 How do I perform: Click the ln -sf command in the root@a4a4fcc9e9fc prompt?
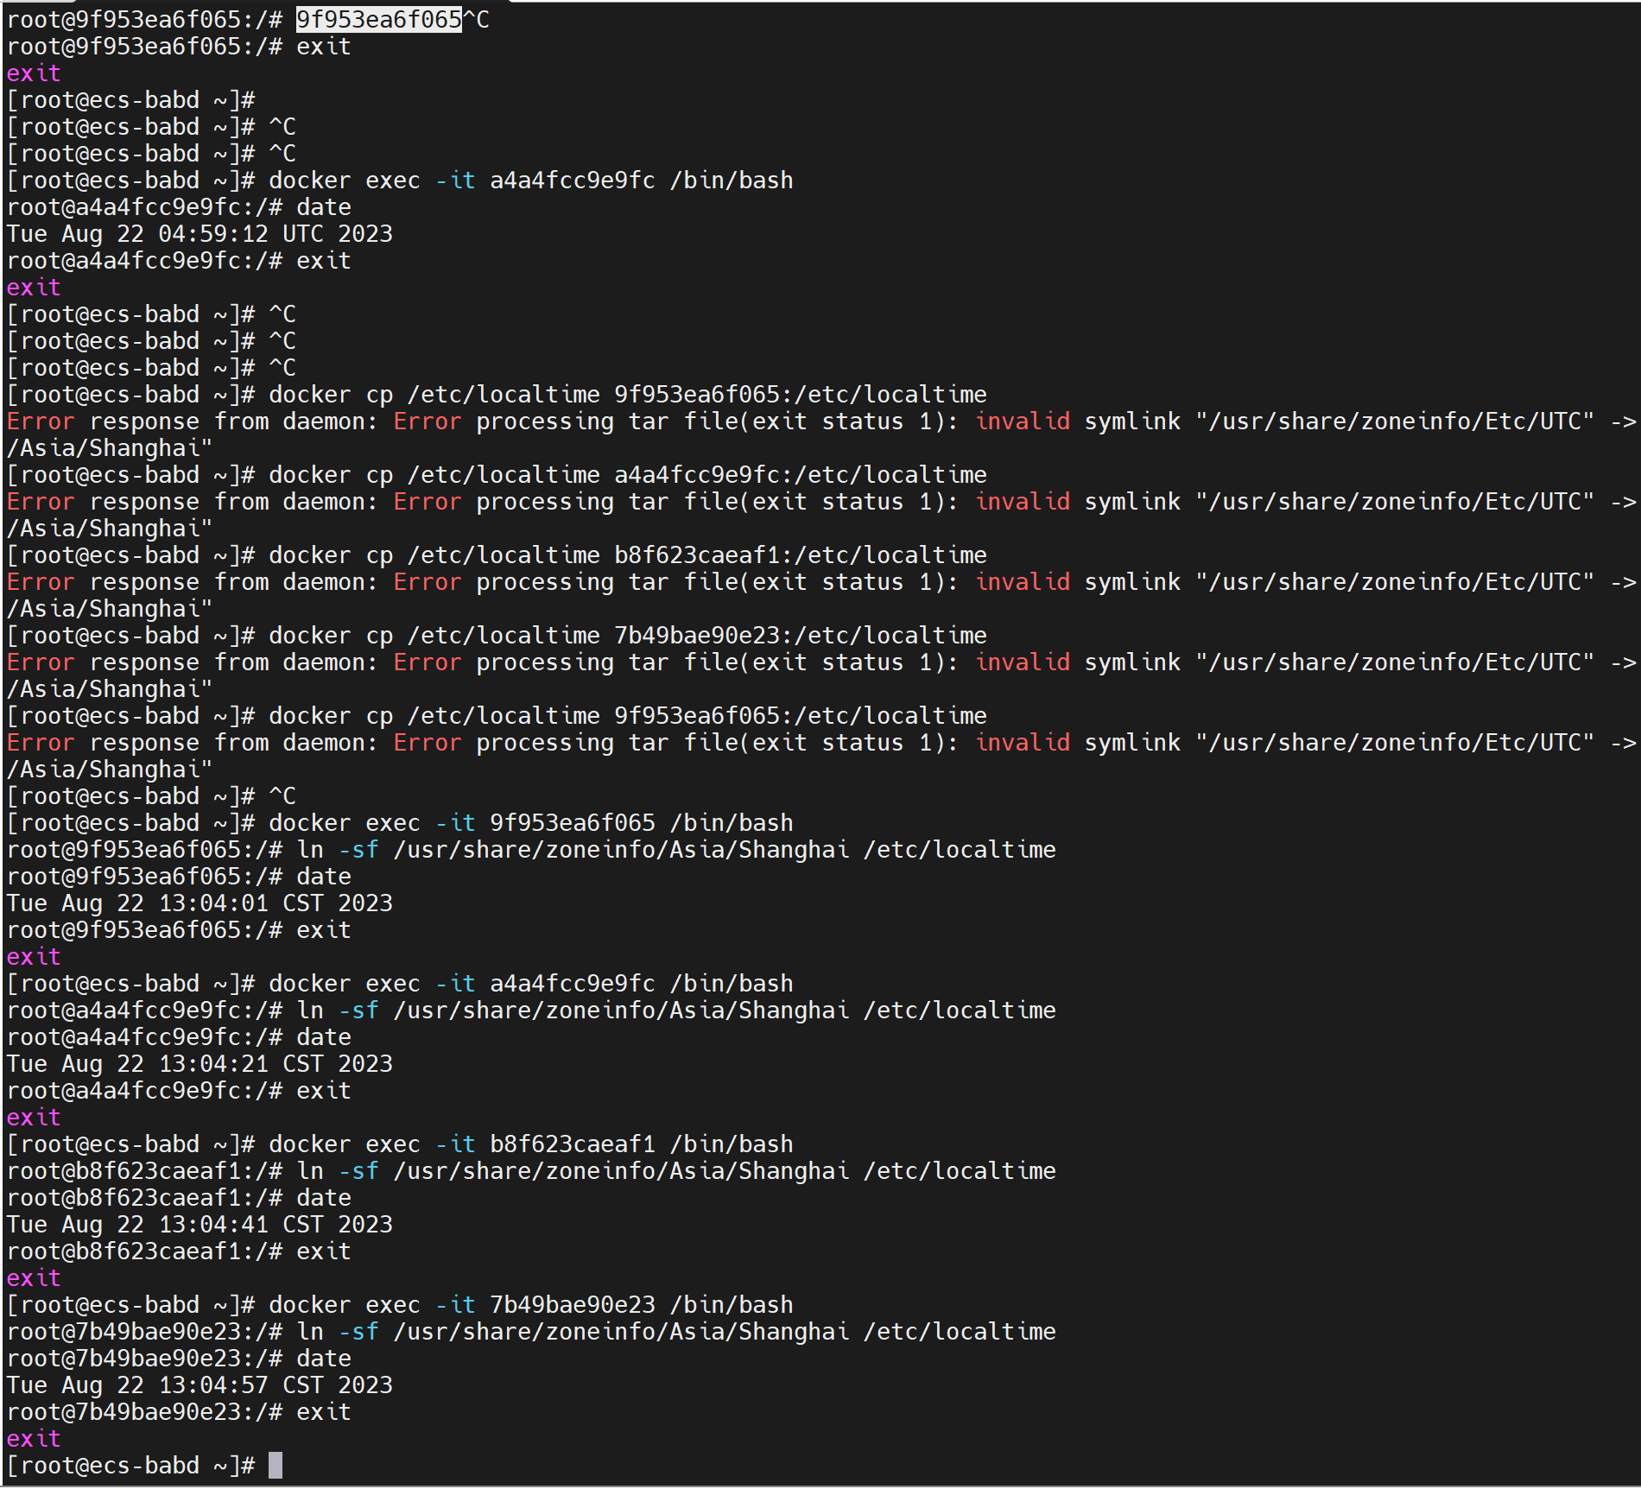click(x=676, y=1011)
